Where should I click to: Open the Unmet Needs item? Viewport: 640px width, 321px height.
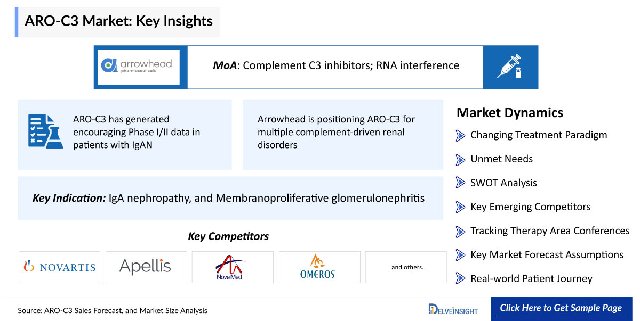pyautogui.click(x=501, y=159)
